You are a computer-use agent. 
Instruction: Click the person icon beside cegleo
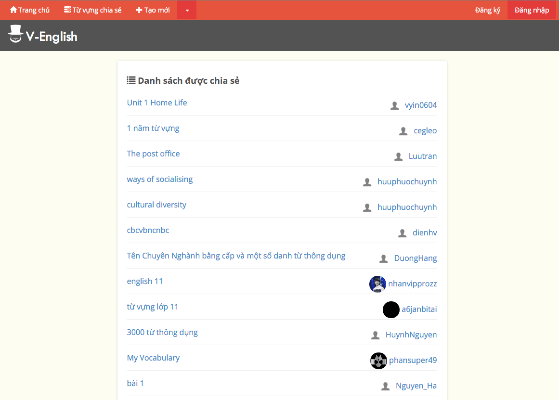[403, 131]
